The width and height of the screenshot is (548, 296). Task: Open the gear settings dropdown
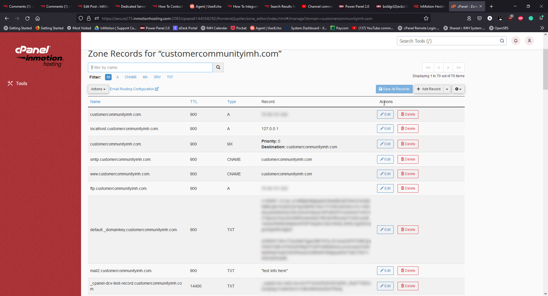458,89
